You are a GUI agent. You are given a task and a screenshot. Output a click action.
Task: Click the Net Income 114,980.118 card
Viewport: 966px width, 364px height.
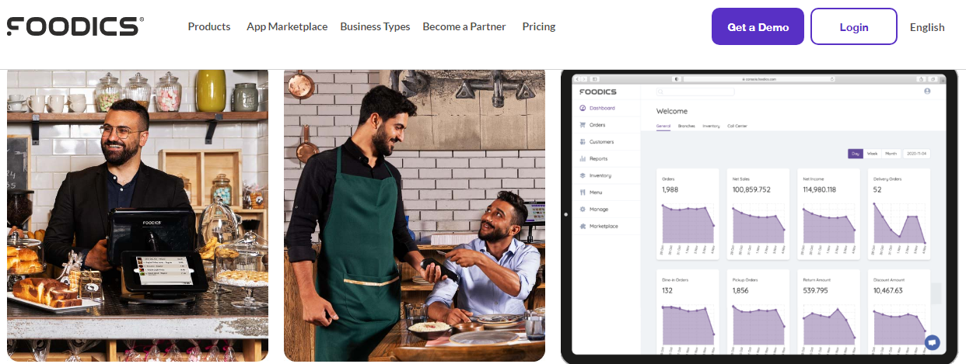pos(828,213)
